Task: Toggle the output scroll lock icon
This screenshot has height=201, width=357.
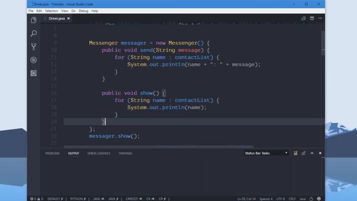Action: [x=303, y=153]
